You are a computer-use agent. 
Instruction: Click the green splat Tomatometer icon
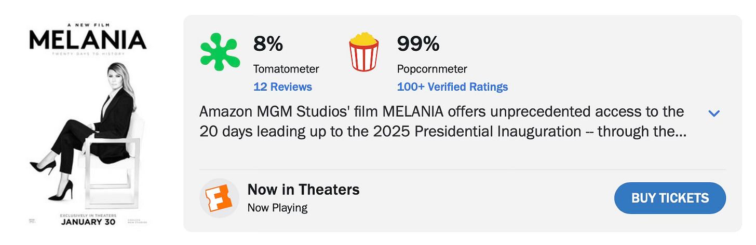220,52
